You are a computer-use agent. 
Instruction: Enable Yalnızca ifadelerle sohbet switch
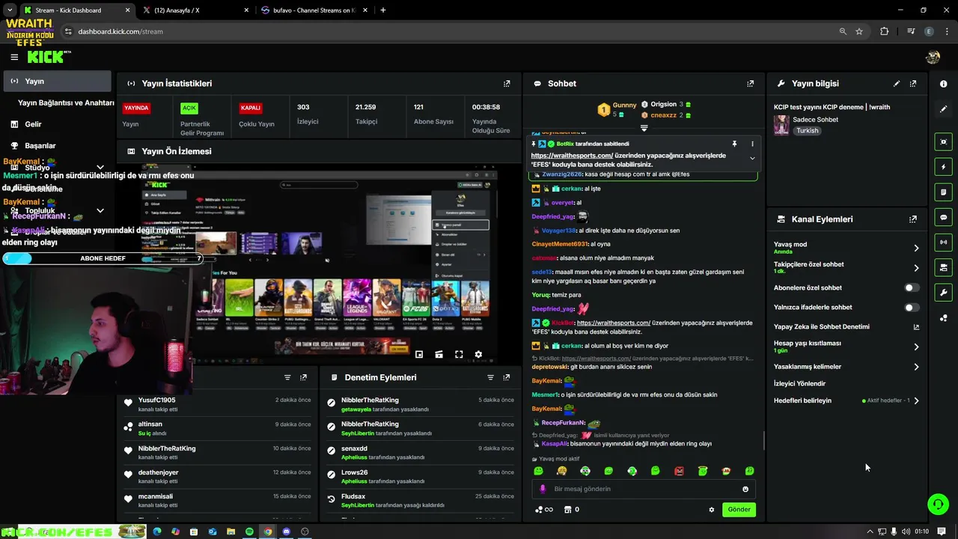click(911, 307)
